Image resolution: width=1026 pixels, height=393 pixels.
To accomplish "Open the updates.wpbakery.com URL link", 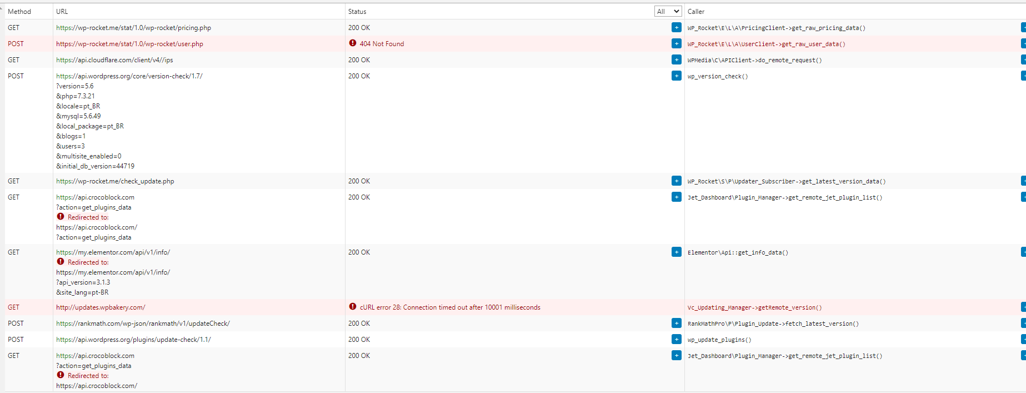I will click(x=101, y=307).
